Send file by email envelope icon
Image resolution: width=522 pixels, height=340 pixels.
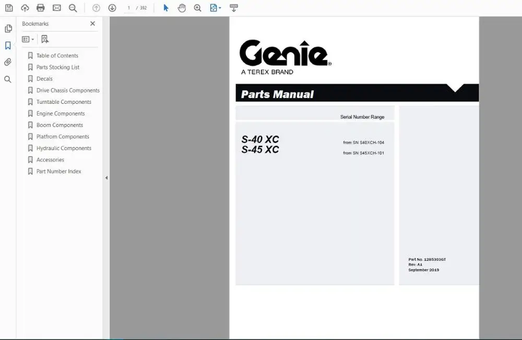[x=57, y=8]
